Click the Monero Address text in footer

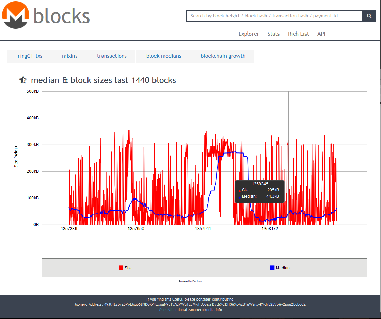tap(190, 304)
